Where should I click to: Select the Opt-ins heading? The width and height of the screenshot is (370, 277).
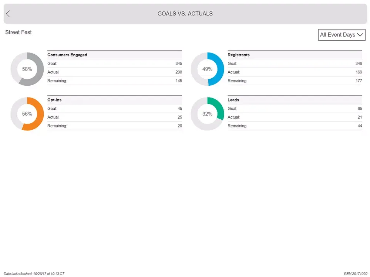[54, 100]
